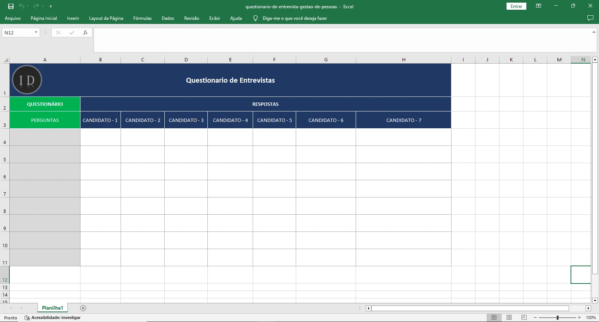This screenshot has height=322, width=599.
Task: Click the zoom slider handle
Action: coord(557,318)
